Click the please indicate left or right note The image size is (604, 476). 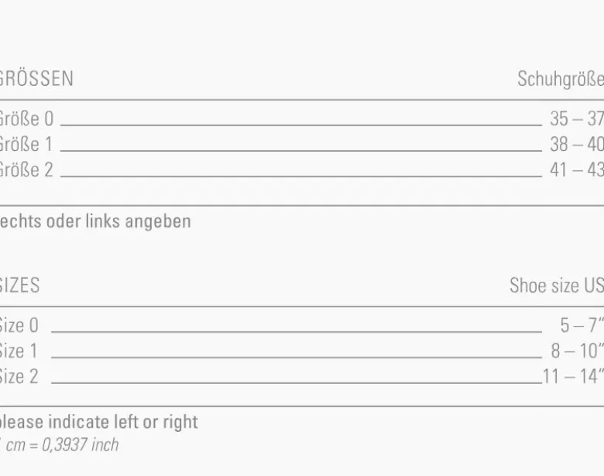coord(98,422)
